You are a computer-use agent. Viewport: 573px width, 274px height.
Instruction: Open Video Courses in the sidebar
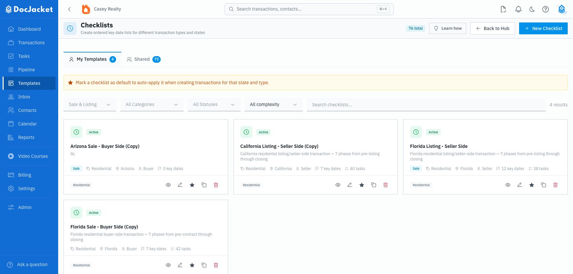[29, 156]
